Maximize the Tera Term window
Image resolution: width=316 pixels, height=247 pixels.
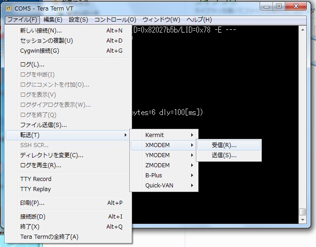[279, 6]
